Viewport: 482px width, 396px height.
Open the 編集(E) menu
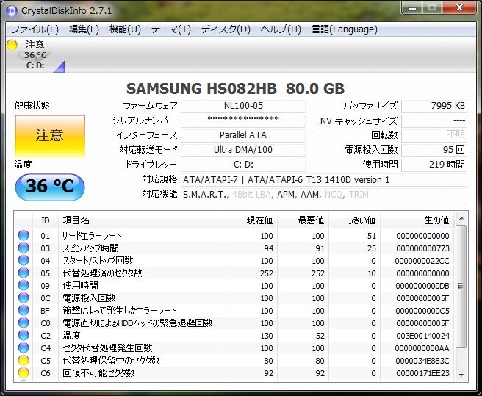pos(84,29)
